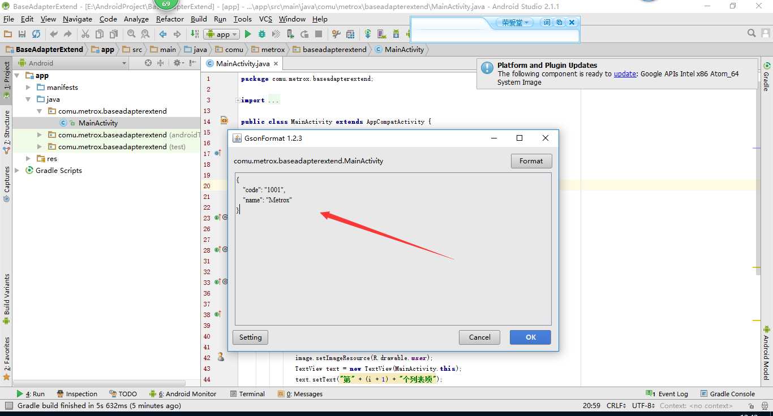The height and width of the screenshot is (416, 773).
Task: Click the Make Project icon
Action: (x=195, y=34)
